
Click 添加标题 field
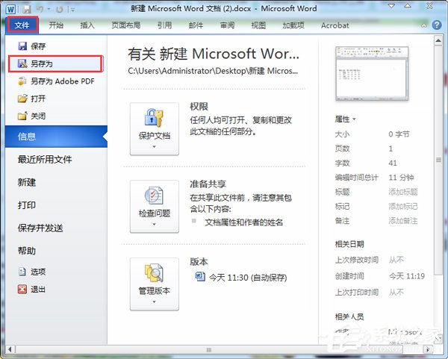tap(403, 192)
